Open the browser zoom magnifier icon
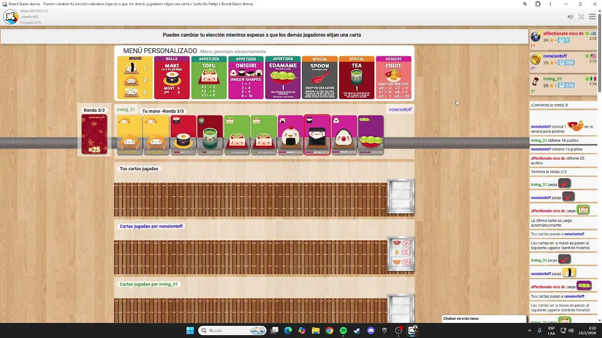 (x=525, y=4)
